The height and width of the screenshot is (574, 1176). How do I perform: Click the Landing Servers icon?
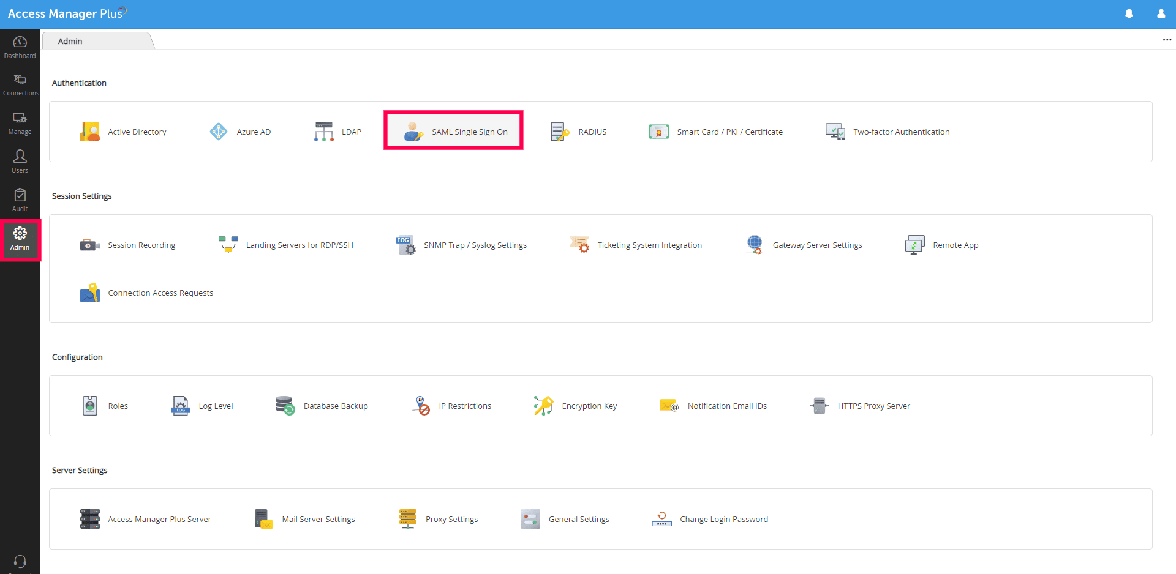[228, 245]
